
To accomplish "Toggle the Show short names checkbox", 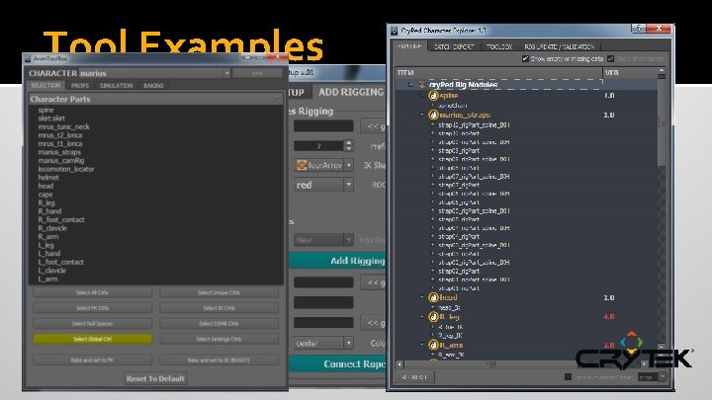I will point(611,59).
